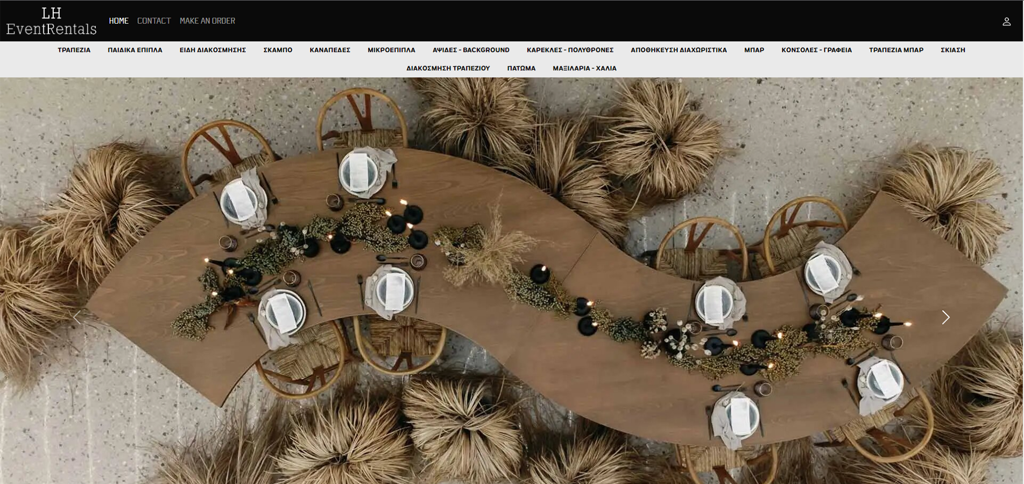The image size is (1024, 484).
Task: Open the ΤΡΑΠΕΖΙΑ category
Action: pyautogui.click(x=74, y=50)
